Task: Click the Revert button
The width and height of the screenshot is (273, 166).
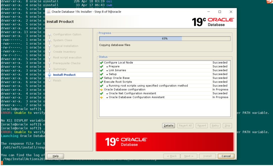Action: coord(202,125)
